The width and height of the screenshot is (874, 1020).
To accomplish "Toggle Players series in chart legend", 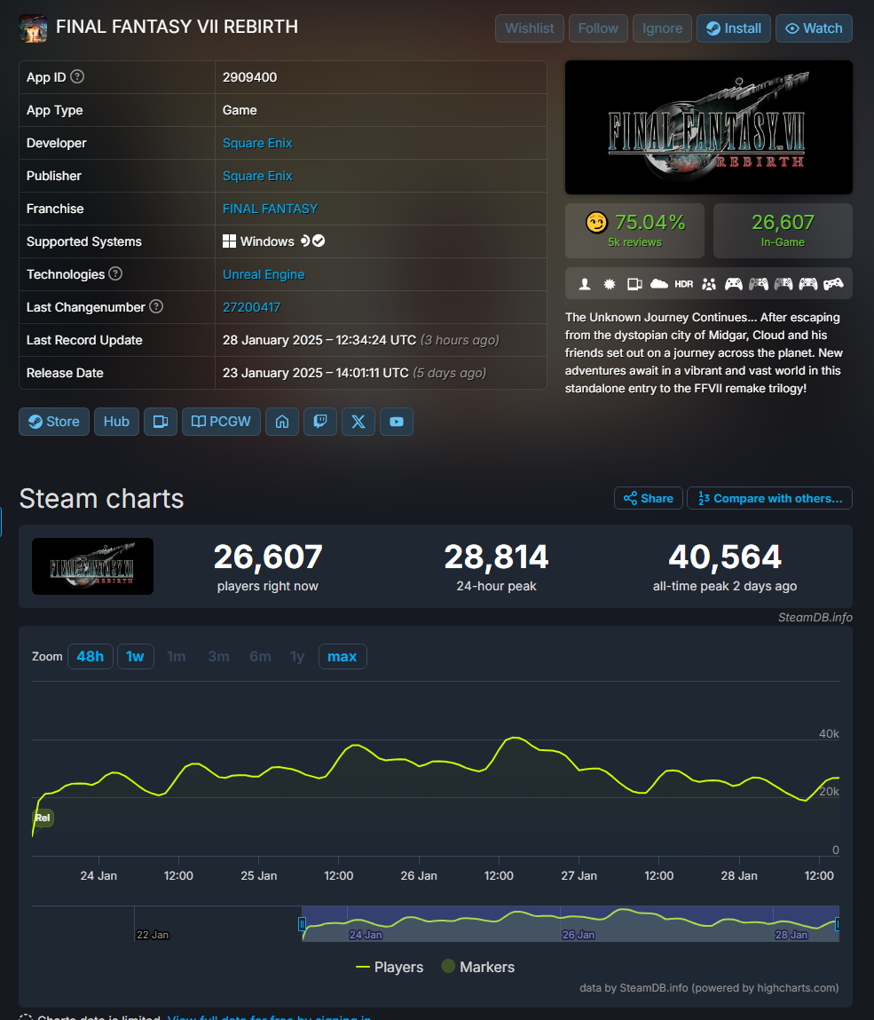I will [x=390, y=968].
